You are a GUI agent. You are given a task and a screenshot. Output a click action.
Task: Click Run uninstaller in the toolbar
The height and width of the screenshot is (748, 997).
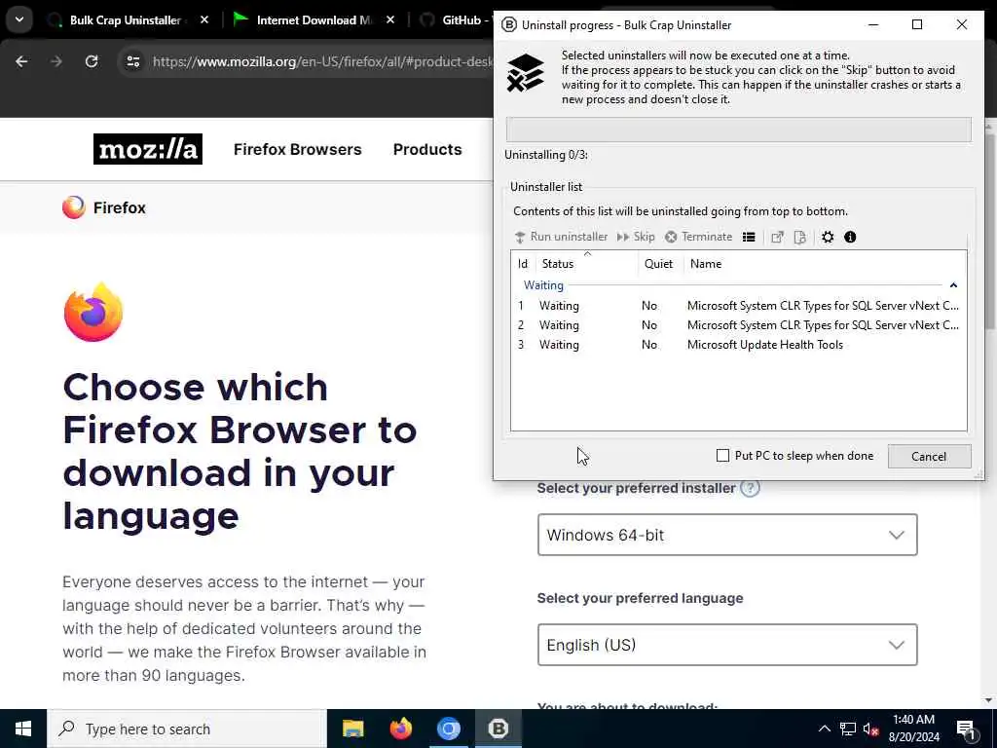tap(561, 237)
